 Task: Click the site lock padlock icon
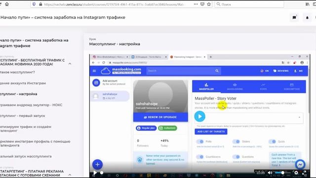click(40, 4)
